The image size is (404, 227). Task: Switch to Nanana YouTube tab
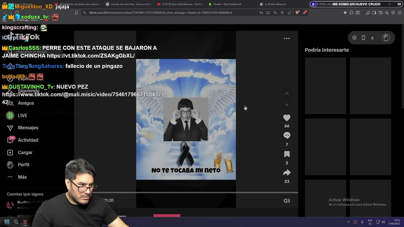coord(180,4)
